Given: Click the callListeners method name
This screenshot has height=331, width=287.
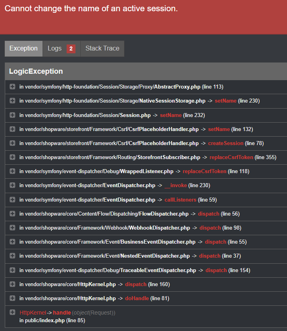Looking at the screenshot, I should pyautogui.click(x=180, y=200).
